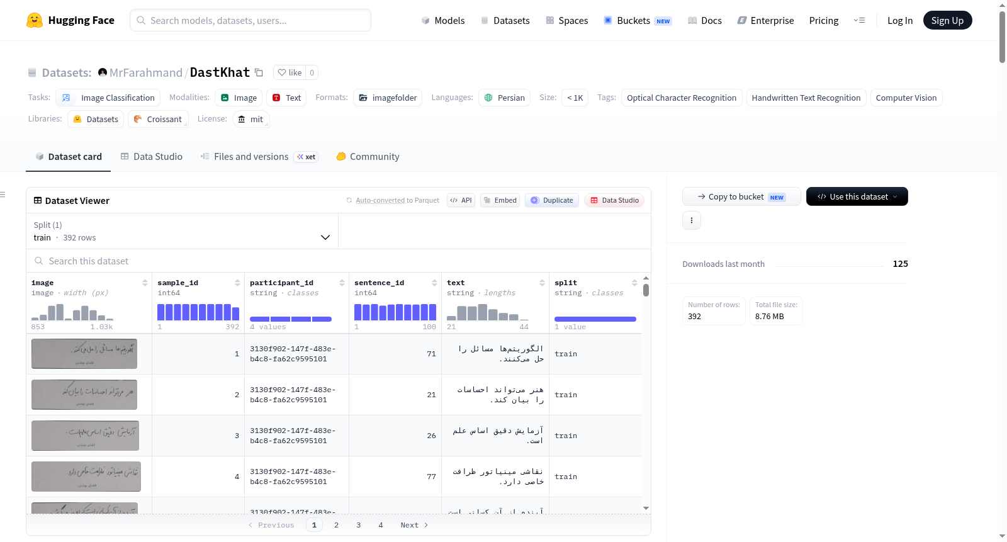This screenshot has height=542, width=1007.
Task: Select the Persian language tag
Action: point(504,98)
